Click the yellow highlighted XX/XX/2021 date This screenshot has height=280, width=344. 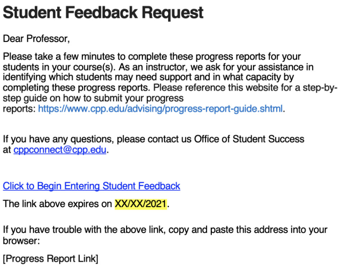140,204
